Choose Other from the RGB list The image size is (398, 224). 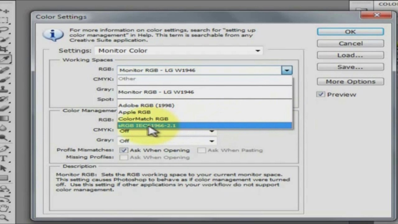[205, 79]
